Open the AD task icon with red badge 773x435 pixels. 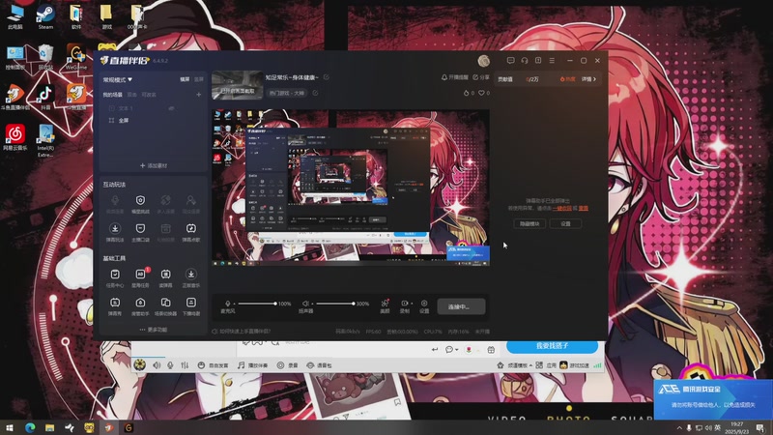point(140,277)
